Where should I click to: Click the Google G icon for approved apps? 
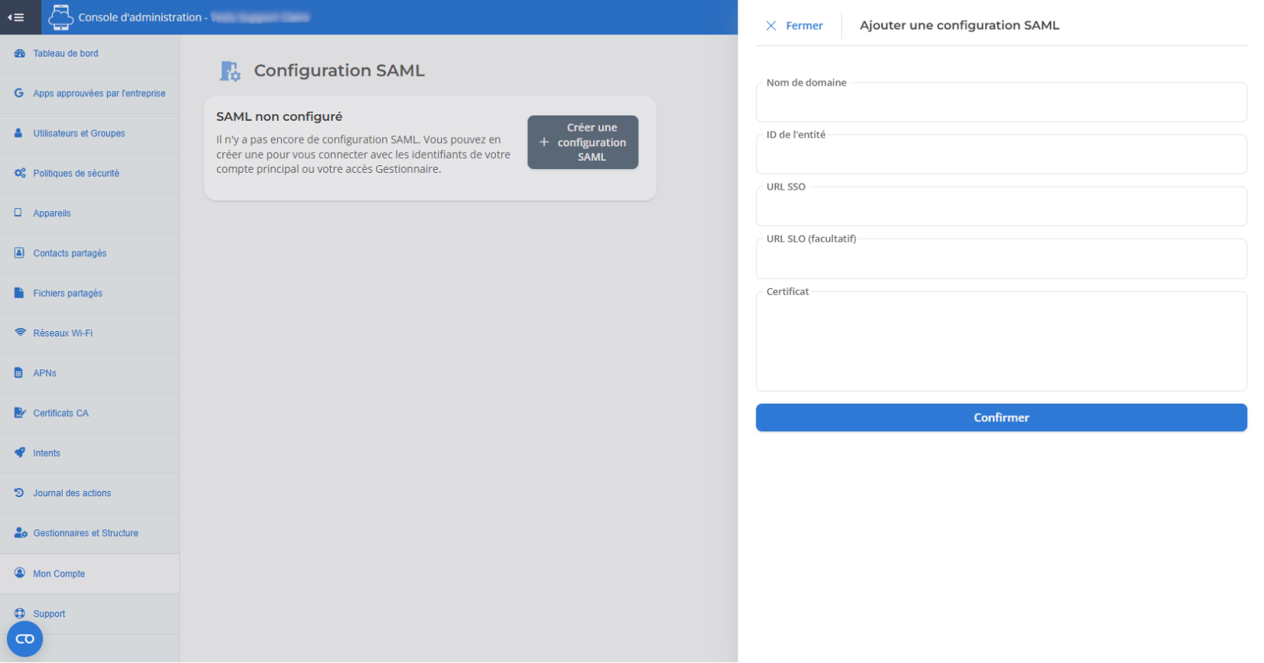(19, 93)
